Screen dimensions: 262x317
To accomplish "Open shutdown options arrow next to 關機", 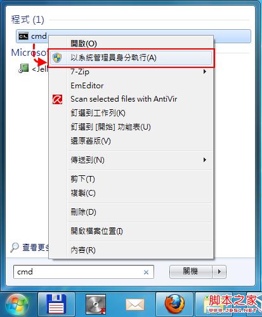I will coord(219,271).
